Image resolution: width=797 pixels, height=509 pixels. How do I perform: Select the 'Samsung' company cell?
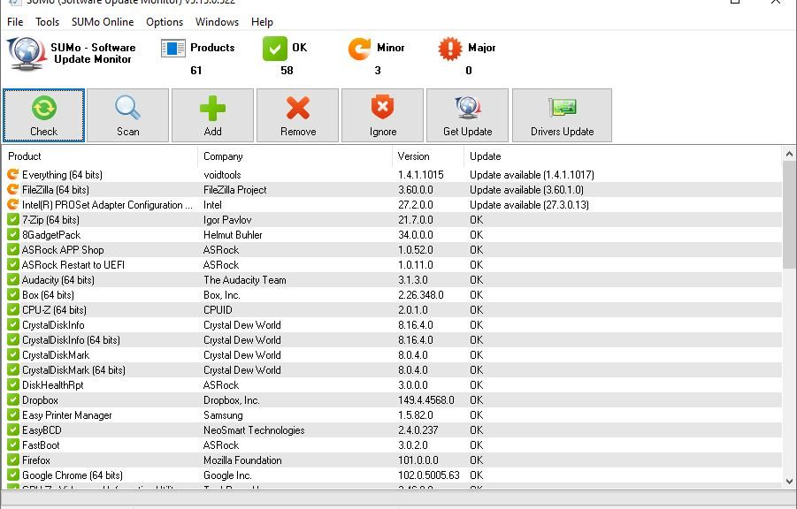(223, 415)
